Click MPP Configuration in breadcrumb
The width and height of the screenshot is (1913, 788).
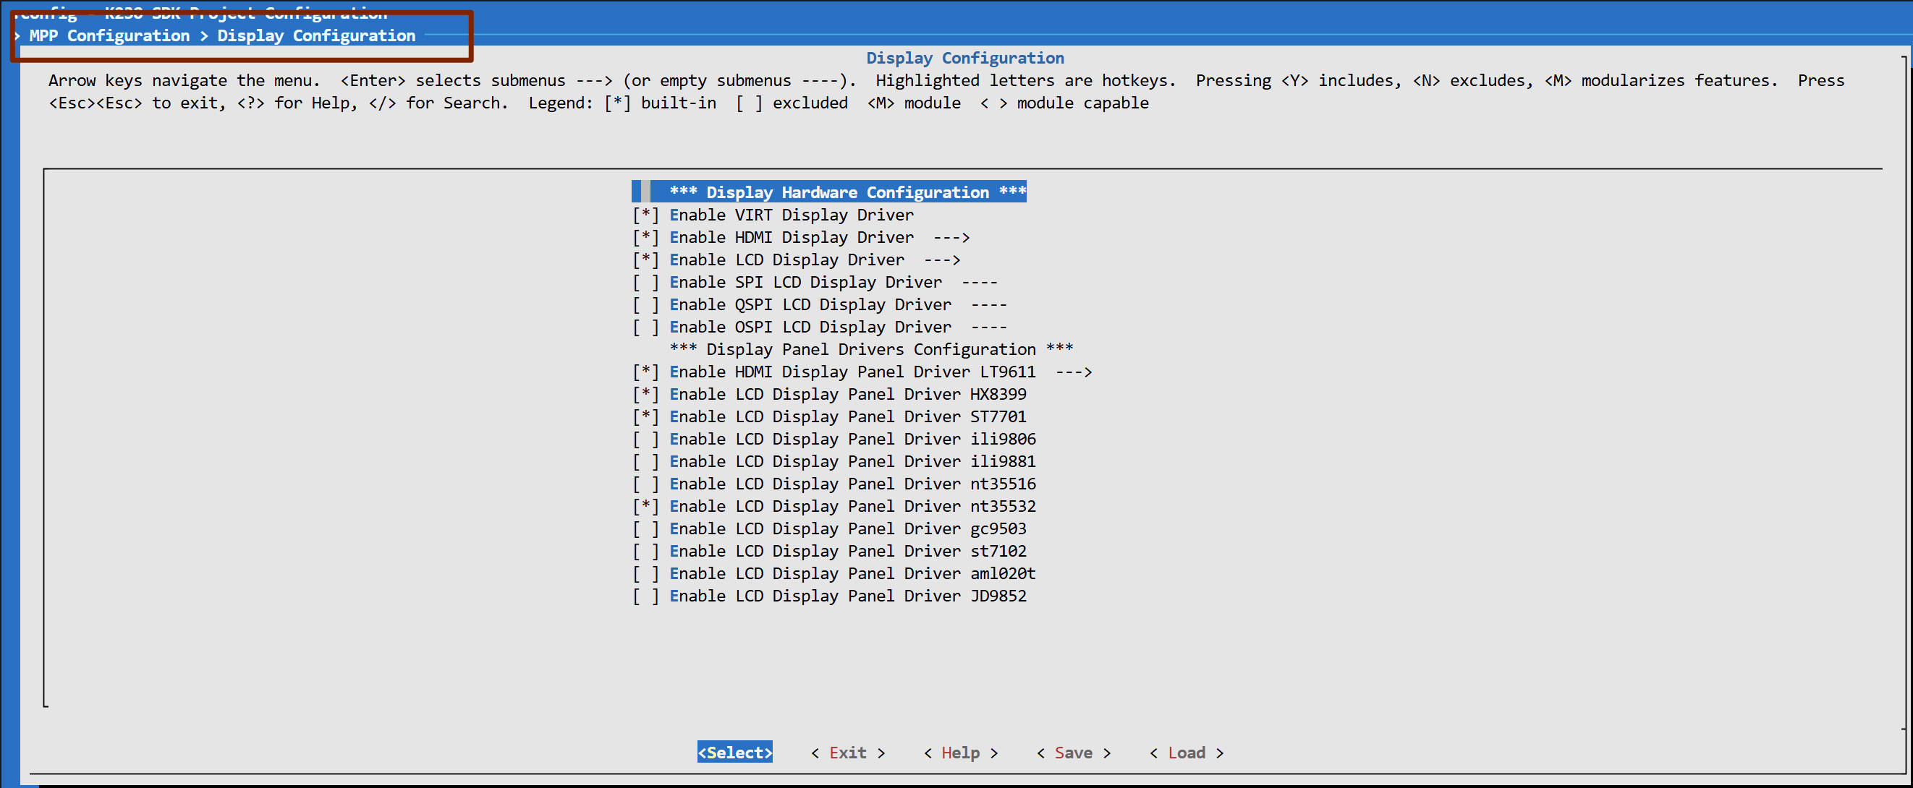coord(109,35)
